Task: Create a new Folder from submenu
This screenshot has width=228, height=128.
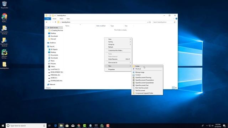Action: click(147, 66)
